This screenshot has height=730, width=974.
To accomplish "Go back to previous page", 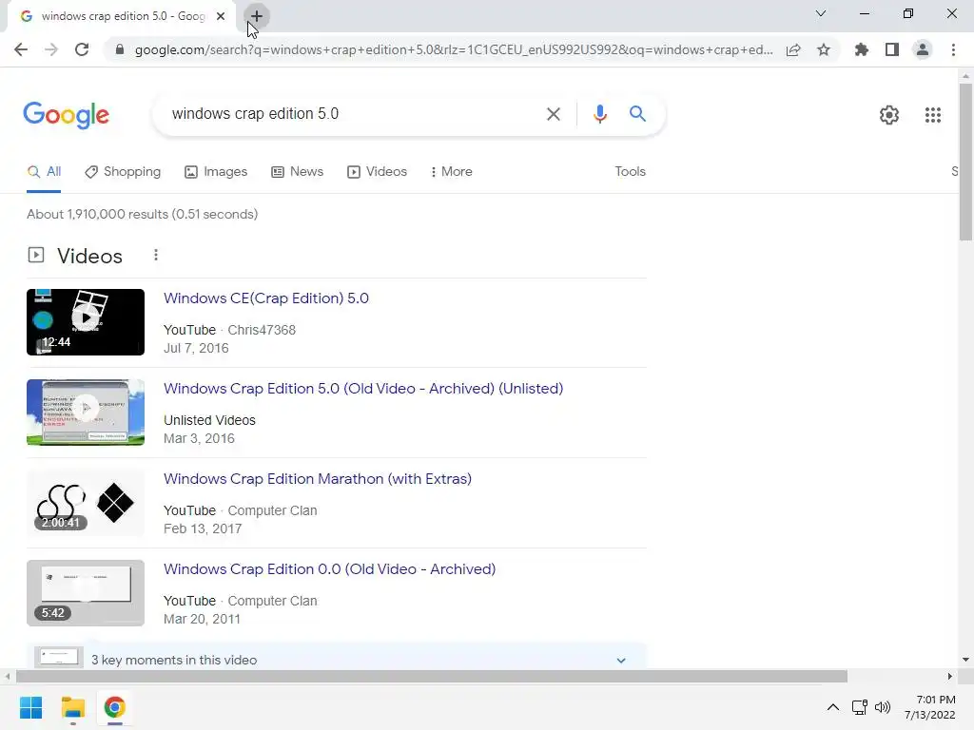I will (21, 49).
